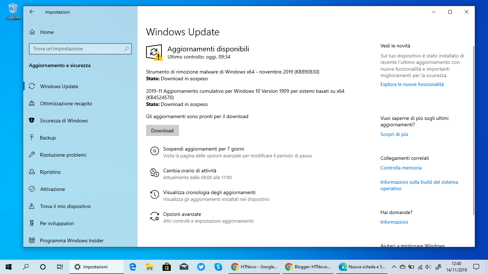Switch to Blogger: HTNovo Chrome window

click(308, 267)
